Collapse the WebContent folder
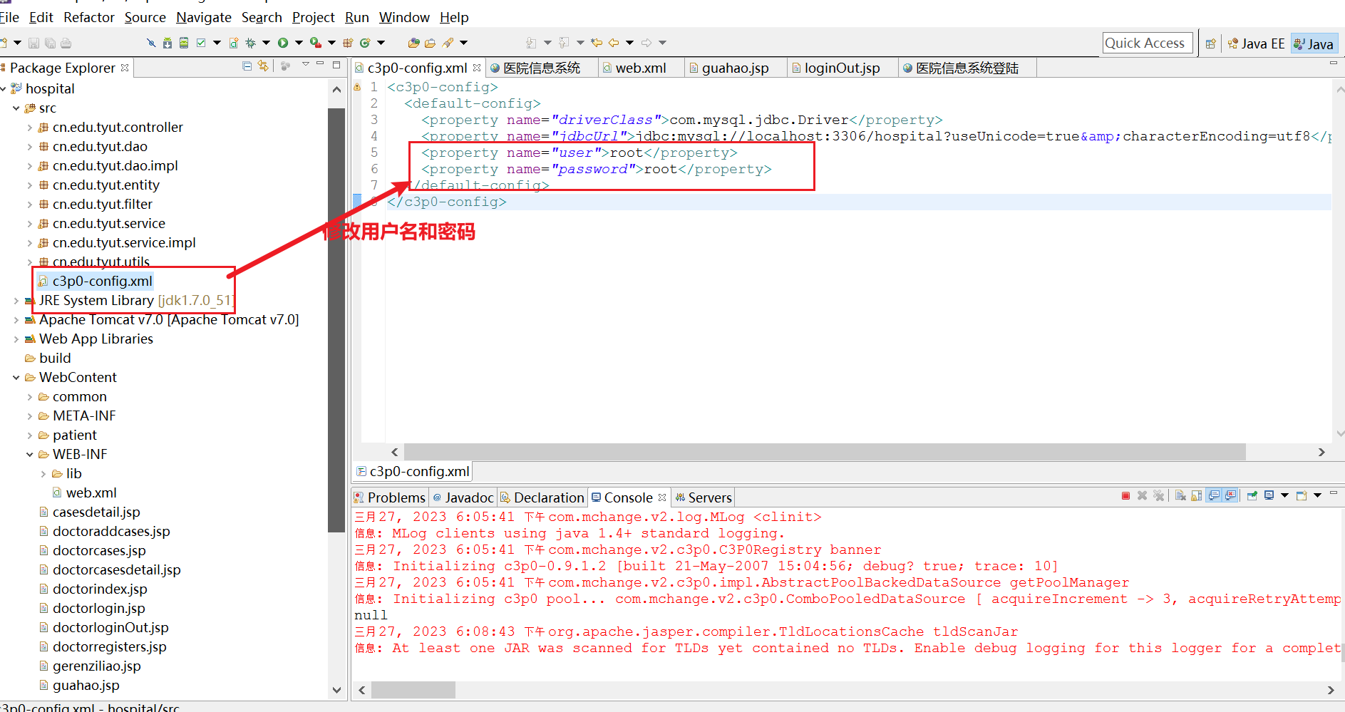Image resolution: width=1345 pixels, height=712 pixels. coord(16,378)
